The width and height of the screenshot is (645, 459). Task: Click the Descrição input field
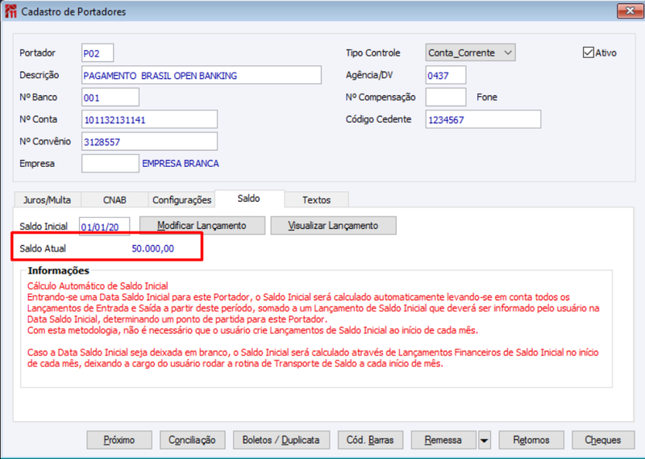(x=201, y=75)
